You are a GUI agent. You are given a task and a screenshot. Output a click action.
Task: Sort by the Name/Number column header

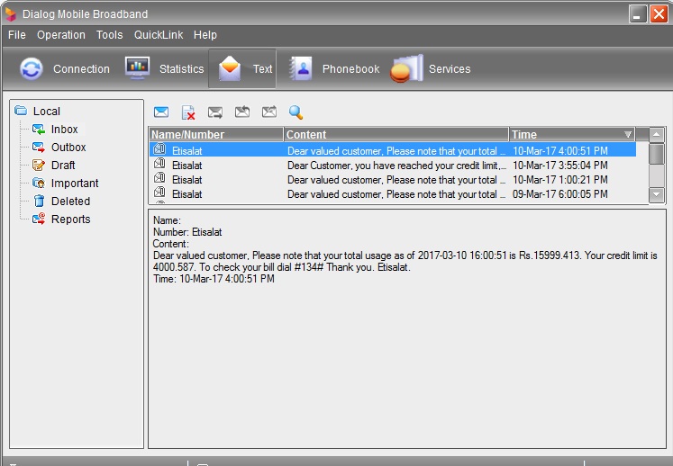[216, 135]
